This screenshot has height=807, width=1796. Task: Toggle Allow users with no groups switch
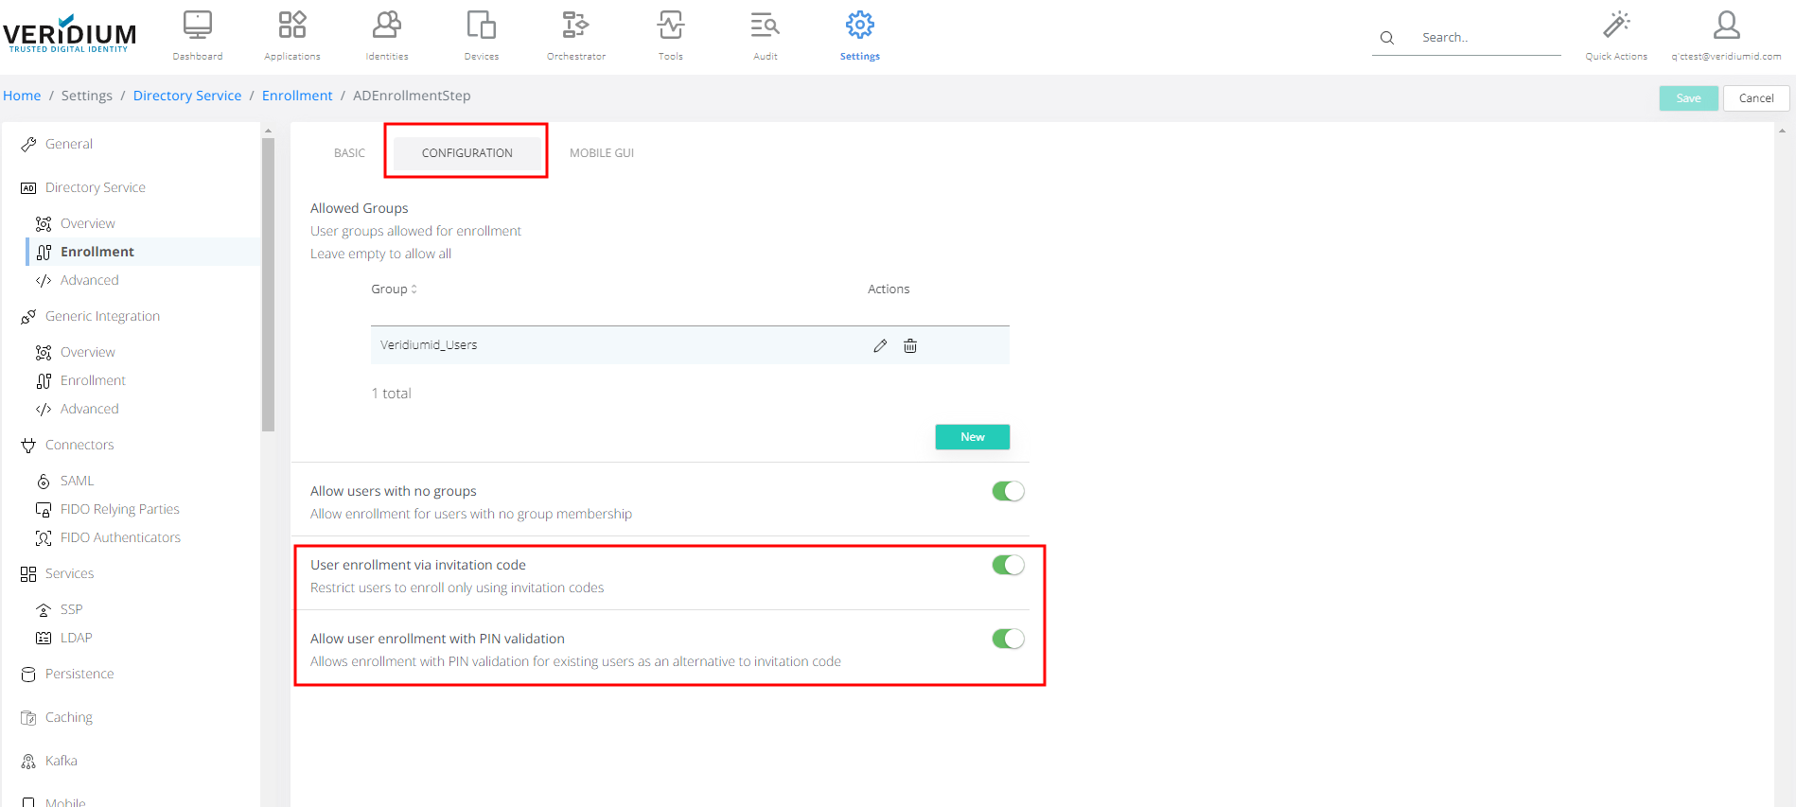click(1008, 491)
